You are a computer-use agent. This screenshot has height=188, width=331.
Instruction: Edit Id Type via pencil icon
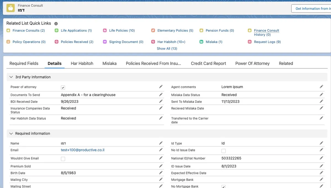click(x=321, y=143)
